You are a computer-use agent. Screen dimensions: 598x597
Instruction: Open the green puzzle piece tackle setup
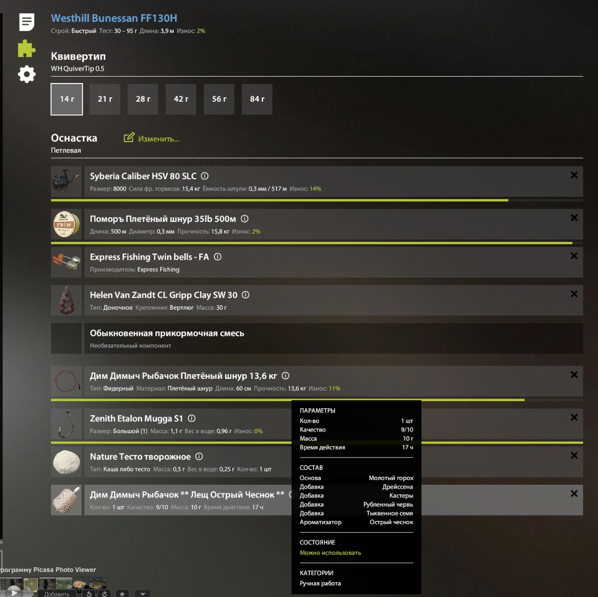27,48
